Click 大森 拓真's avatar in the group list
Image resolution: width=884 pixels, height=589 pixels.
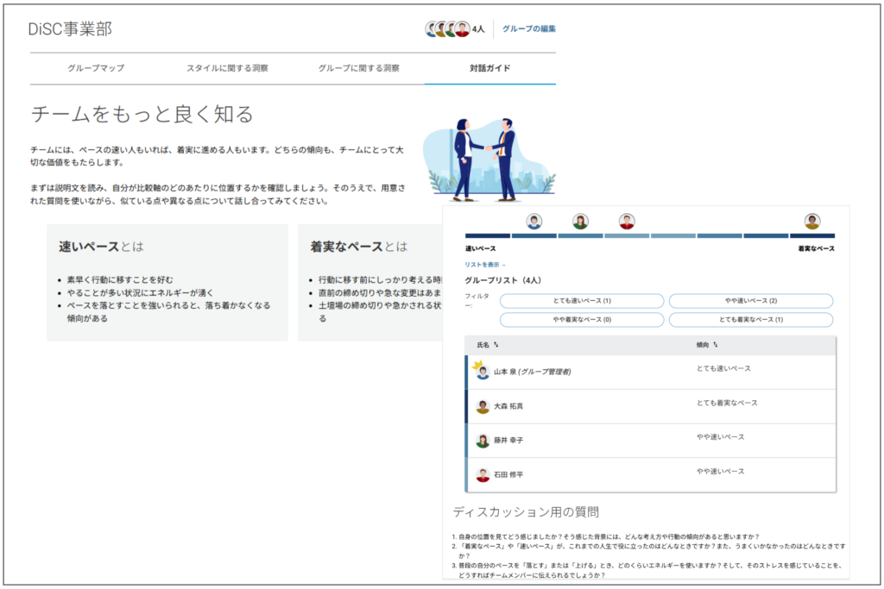(x=483, y=406)
